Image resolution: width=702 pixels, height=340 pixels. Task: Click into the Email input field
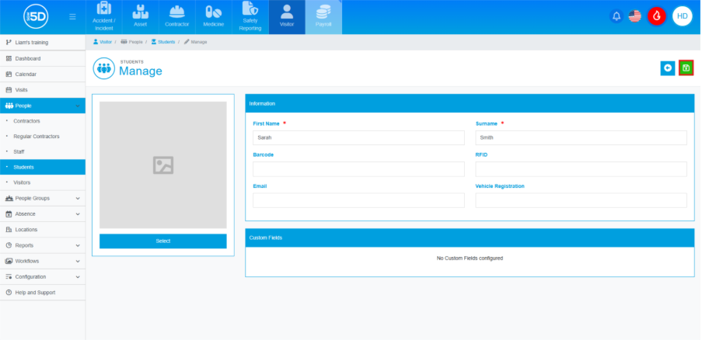[358, 200]
